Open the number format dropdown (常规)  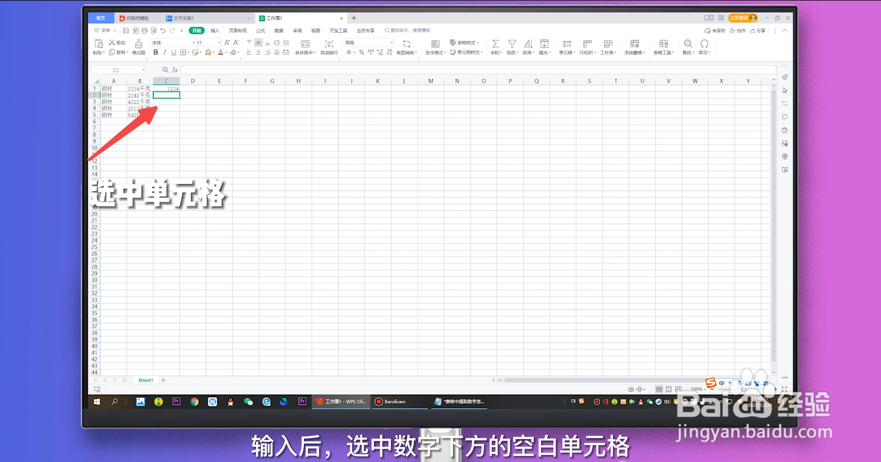pos(392,42)
